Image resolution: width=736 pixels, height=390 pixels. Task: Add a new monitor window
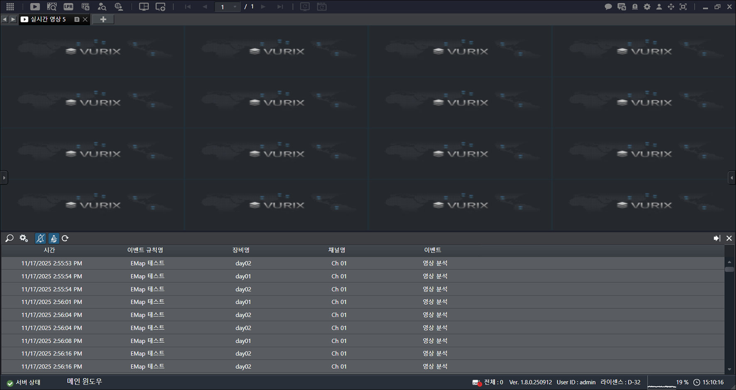tap(160, 7)
